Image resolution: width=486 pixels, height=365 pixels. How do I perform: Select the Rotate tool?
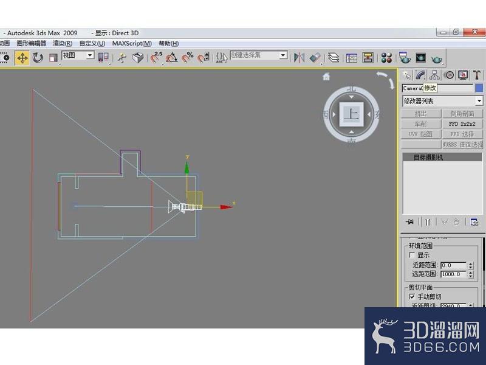(38, 58)
